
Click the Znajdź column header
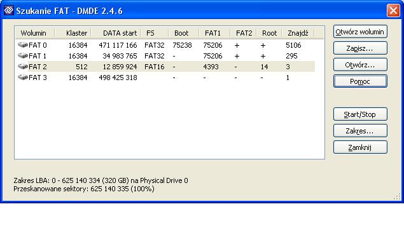tap(298, 33)
